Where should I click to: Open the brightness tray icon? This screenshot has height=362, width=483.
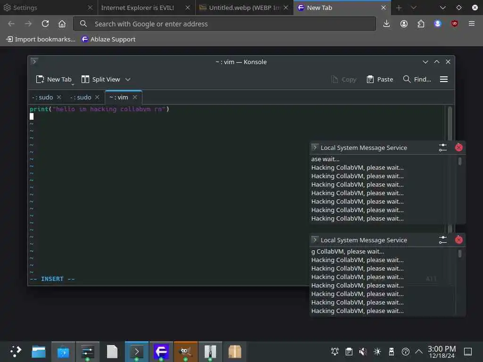[377, 351]
